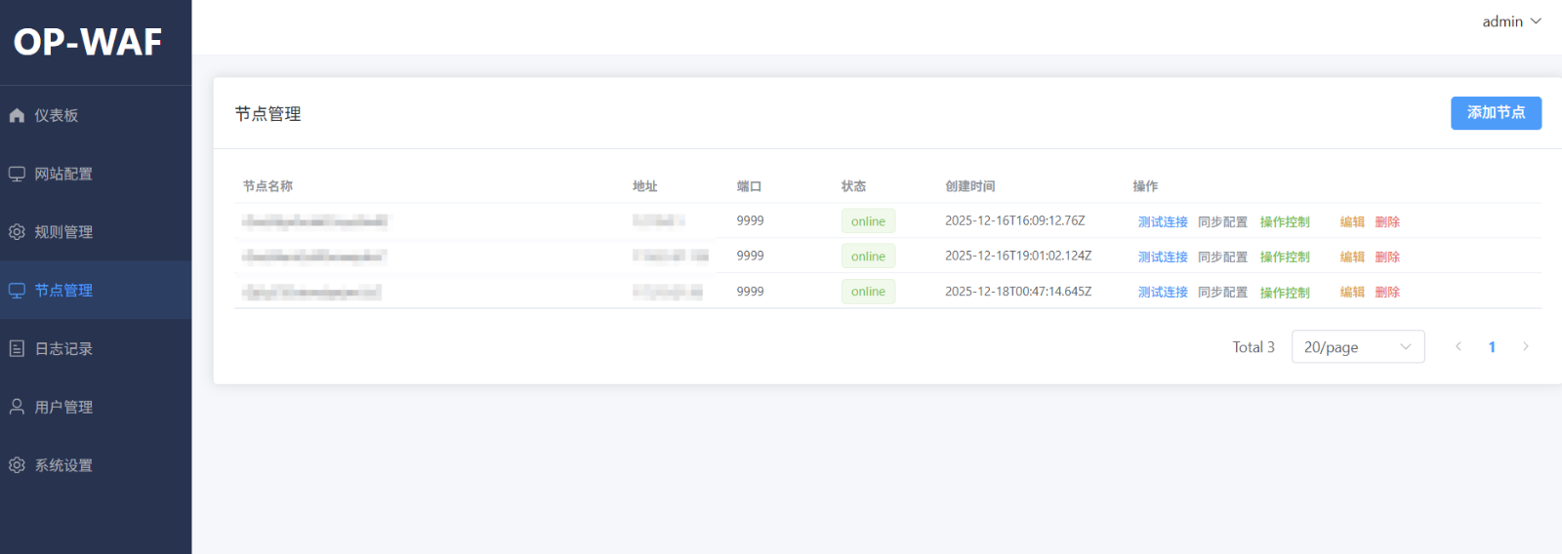This screenshot has width=1562, height=554.
Task: Open the admin user dropdown
Action: [x=1510, y=21]
